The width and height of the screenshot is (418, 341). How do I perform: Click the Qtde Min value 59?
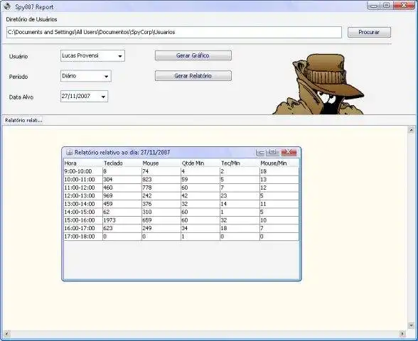[200, 180]
